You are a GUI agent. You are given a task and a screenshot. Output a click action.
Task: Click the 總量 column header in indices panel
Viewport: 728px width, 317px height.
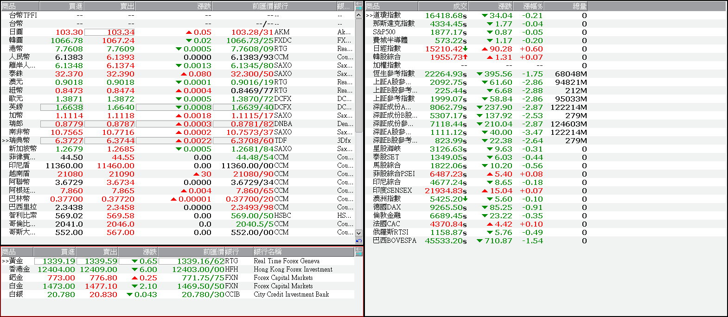(566, 6)
